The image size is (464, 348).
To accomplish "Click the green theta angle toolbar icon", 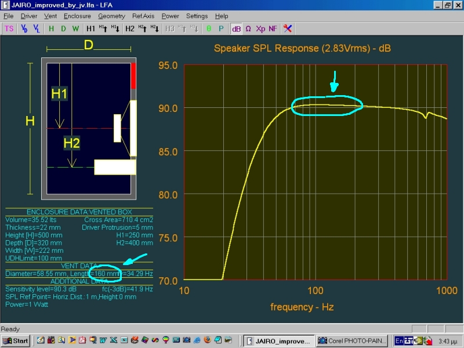I will click(209, 28).
